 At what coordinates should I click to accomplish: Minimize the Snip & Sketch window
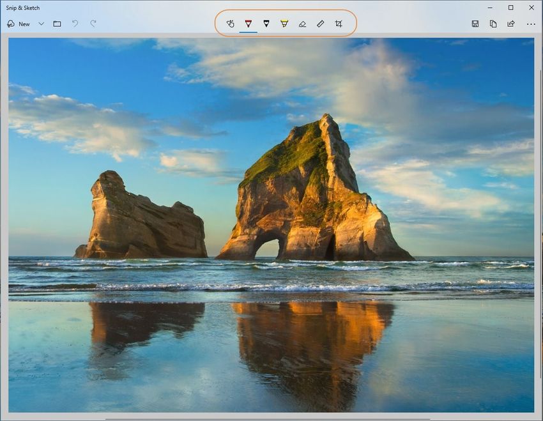(490, 8)
